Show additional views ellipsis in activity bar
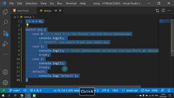This screenshot has width=174, height=98. coord(5,54)
